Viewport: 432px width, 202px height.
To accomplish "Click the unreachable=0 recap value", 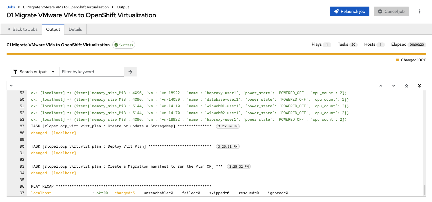I will (158, 193).
